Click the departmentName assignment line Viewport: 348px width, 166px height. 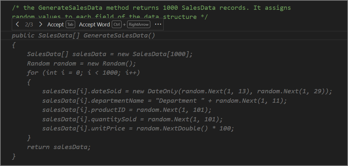point(164,101)
